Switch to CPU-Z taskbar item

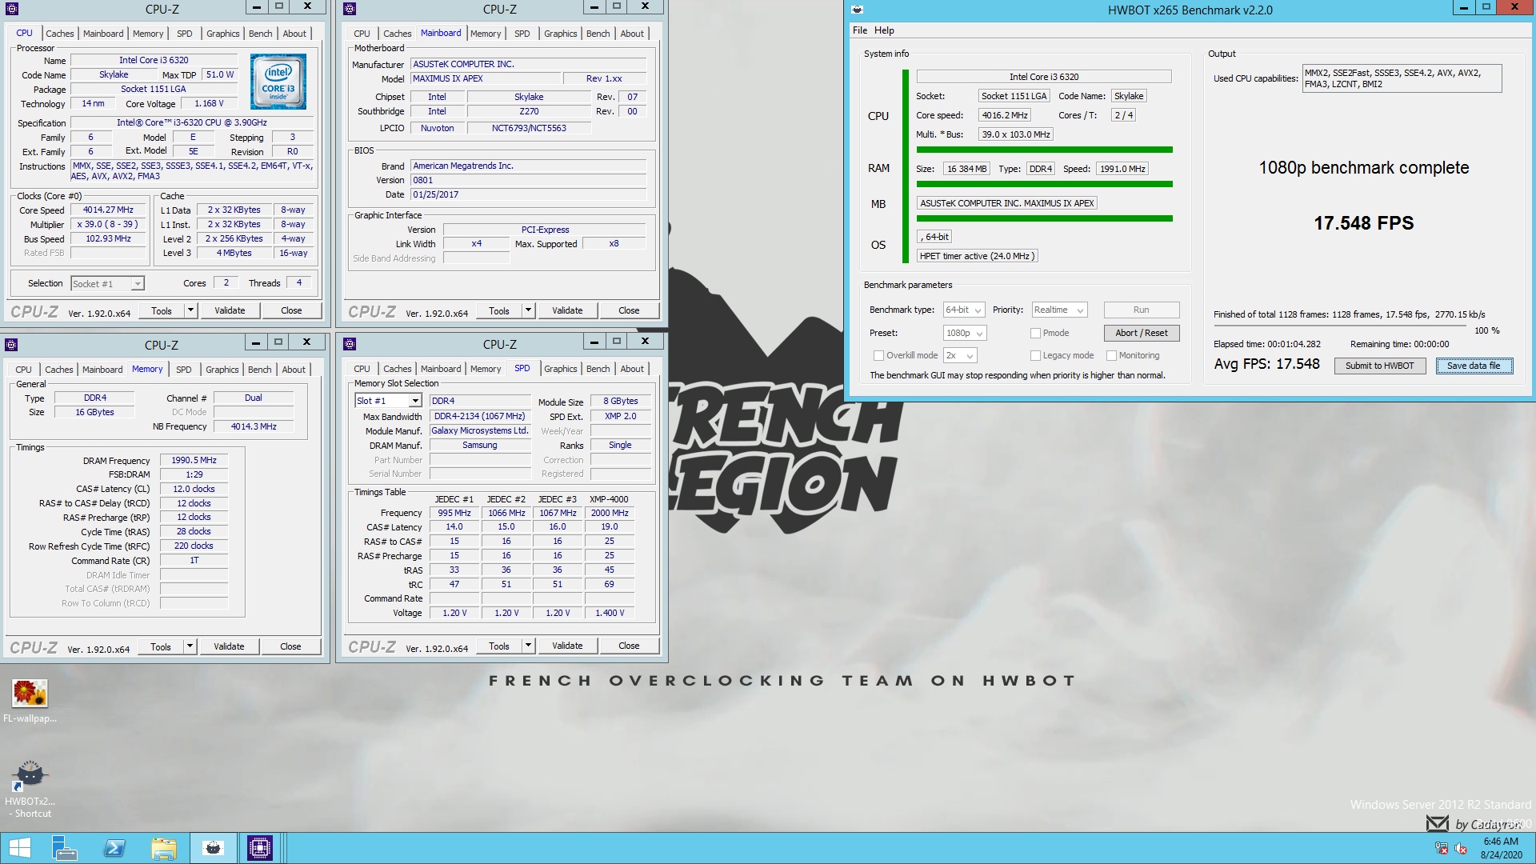pyautogui.click(x=260, y=848)
